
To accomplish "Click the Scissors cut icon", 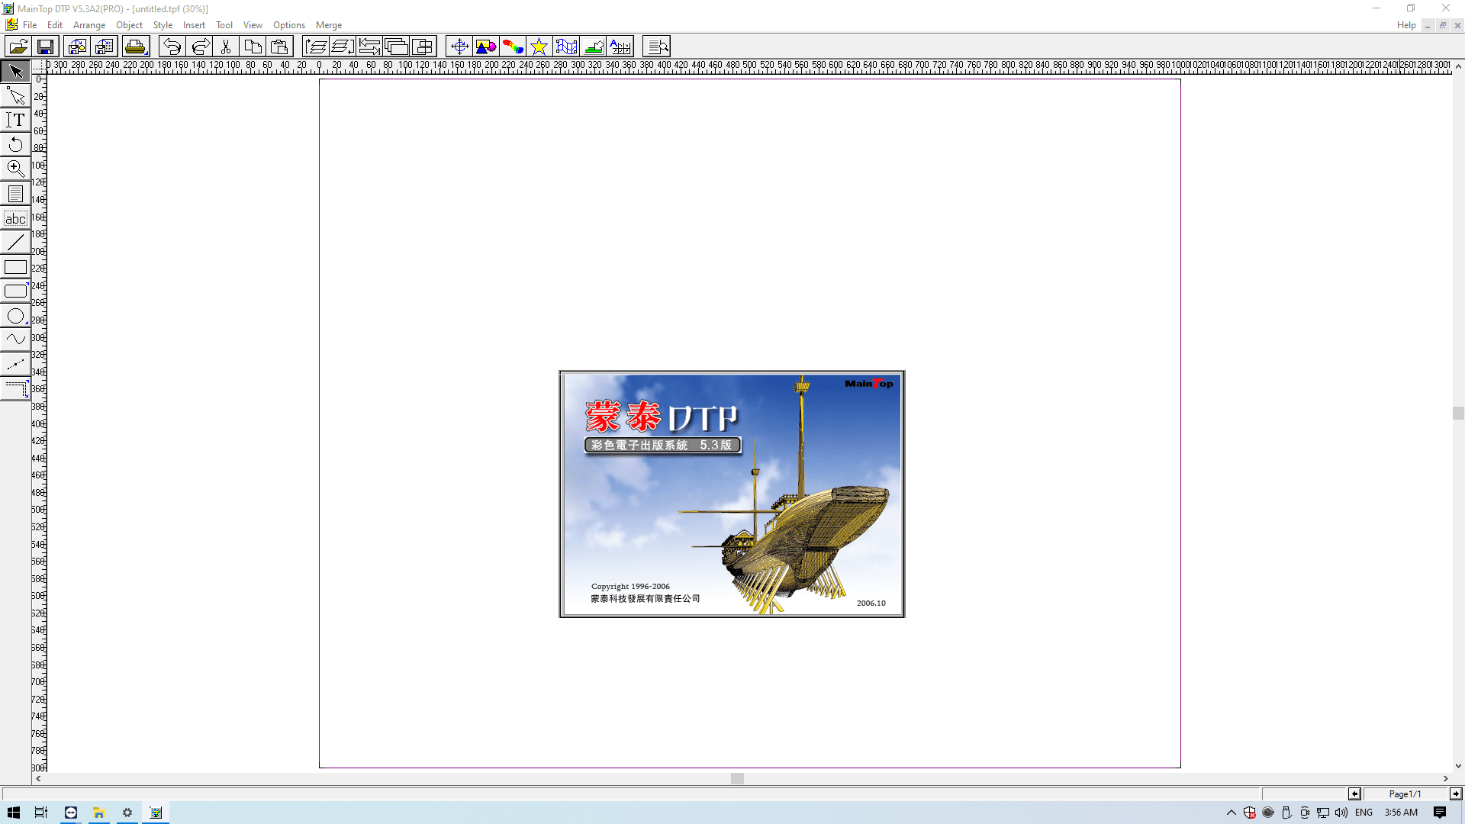I will point(226,47).
